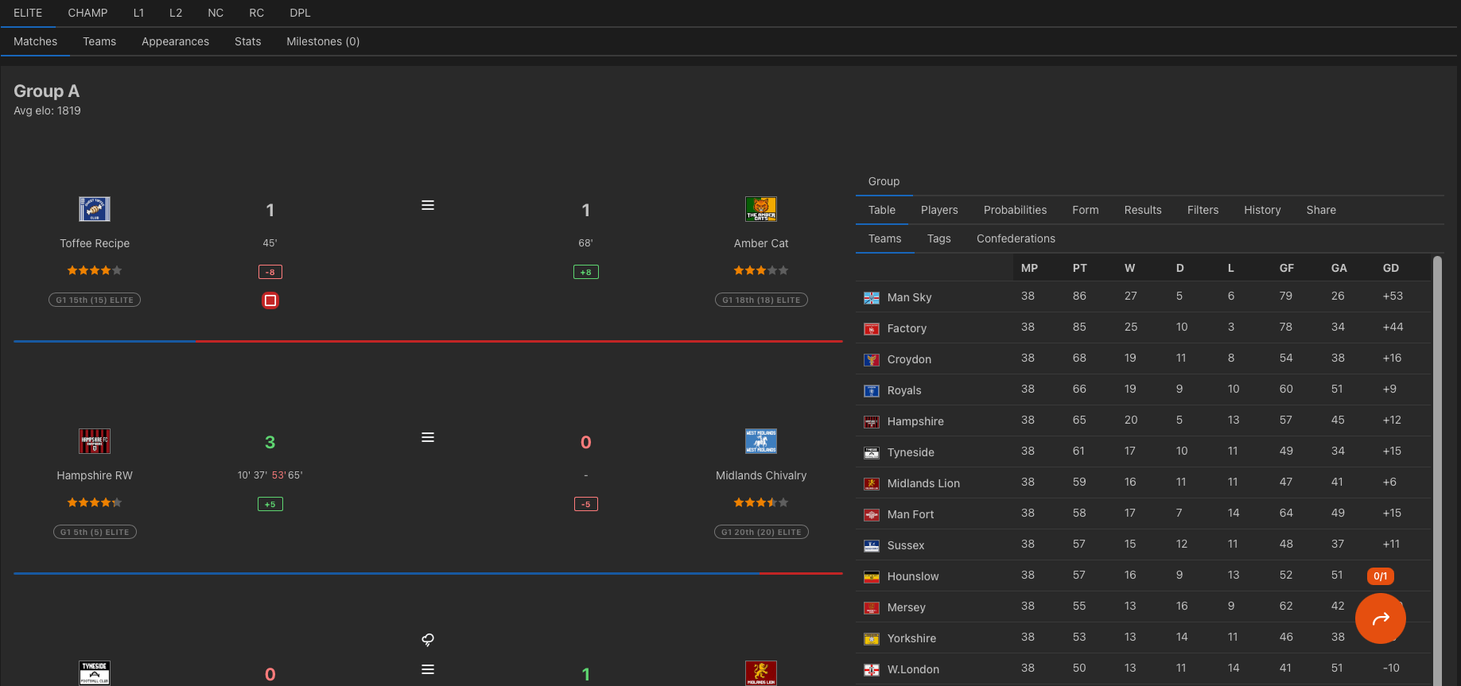Select the Confederations sub-tab

(1016, 238)
